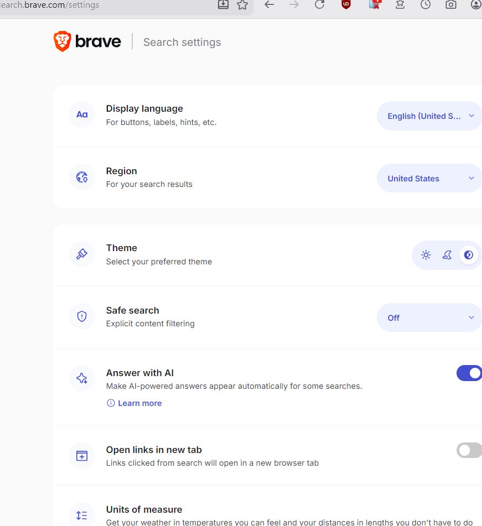Go back using the left arrow

coord(269,4)
